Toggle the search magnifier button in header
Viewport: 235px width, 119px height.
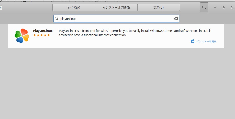click(x=204, y=7)
